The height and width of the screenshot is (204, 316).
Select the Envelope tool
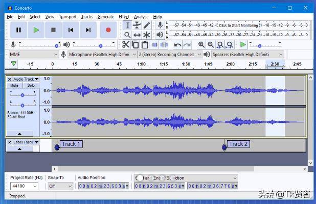pos(137,25)
